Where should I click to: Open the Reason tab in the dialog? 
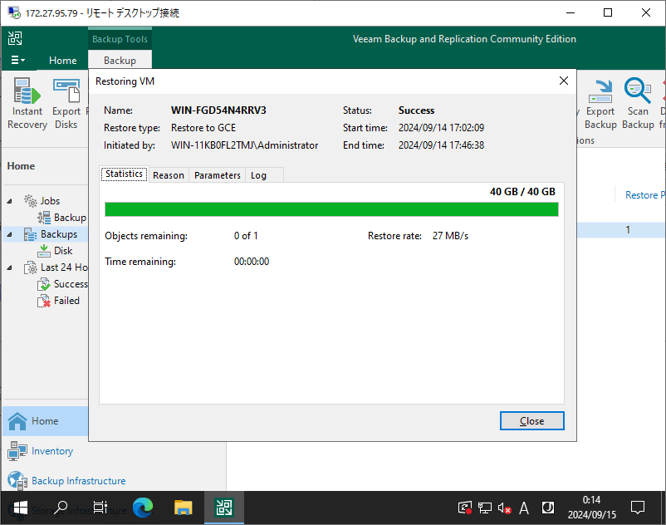coord(169,175)
